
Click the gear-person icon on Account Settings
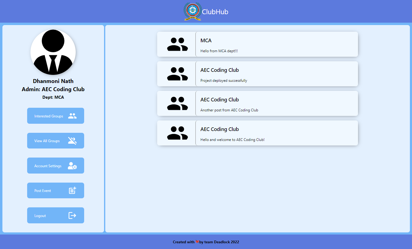(72, 165)
